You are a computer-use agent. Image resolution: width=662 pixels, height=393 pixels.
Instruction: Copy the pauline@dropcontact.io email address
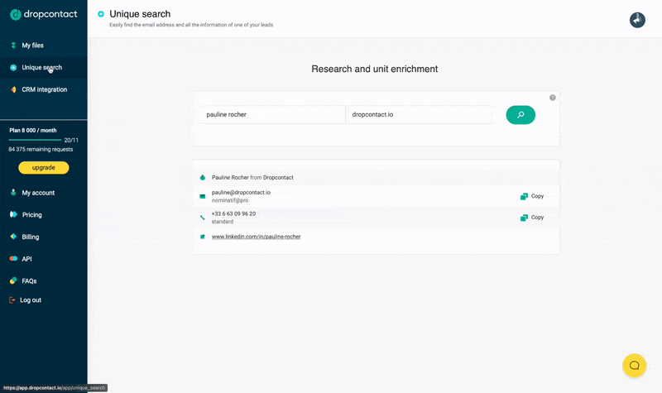pyautogui.click(x=532, y=196)
